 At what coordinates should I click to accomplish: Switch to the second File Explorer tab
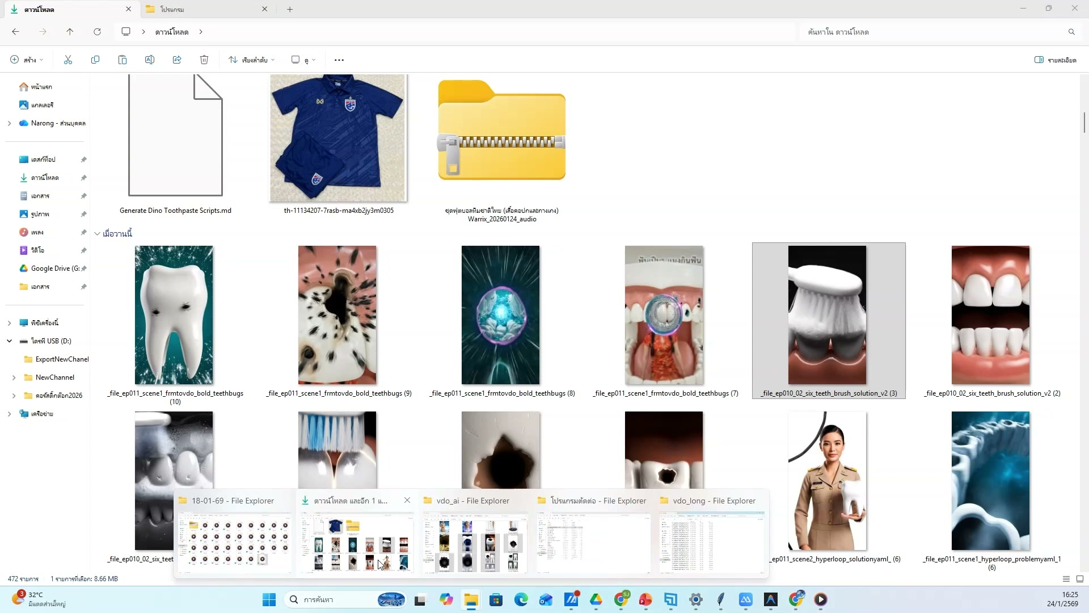(x=204, y=9)
